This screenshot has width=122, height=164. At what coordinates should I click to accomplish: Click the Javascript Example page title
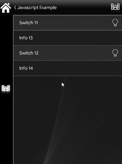[37, 8]
